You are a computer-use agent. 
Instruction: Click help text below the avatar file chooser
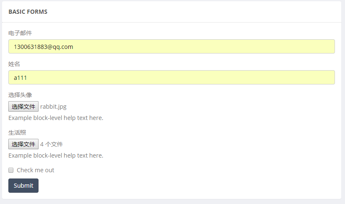[56, 118]
